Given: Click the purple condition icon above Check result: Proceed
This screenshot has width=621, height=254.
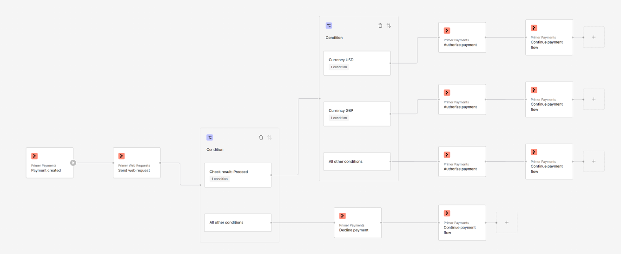Looking at the screenshot, I should tap(210, 138).
